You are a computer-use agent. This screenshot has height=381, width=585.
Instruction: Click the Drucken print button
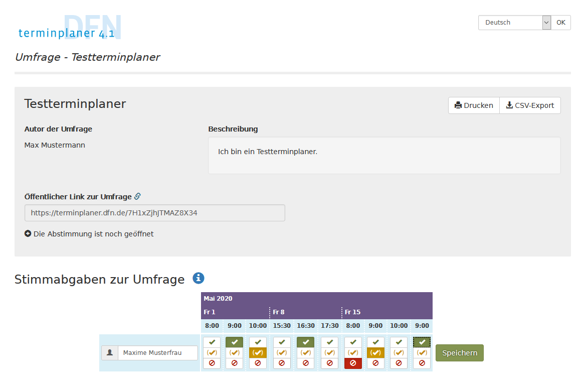click(x=474, y=105)
